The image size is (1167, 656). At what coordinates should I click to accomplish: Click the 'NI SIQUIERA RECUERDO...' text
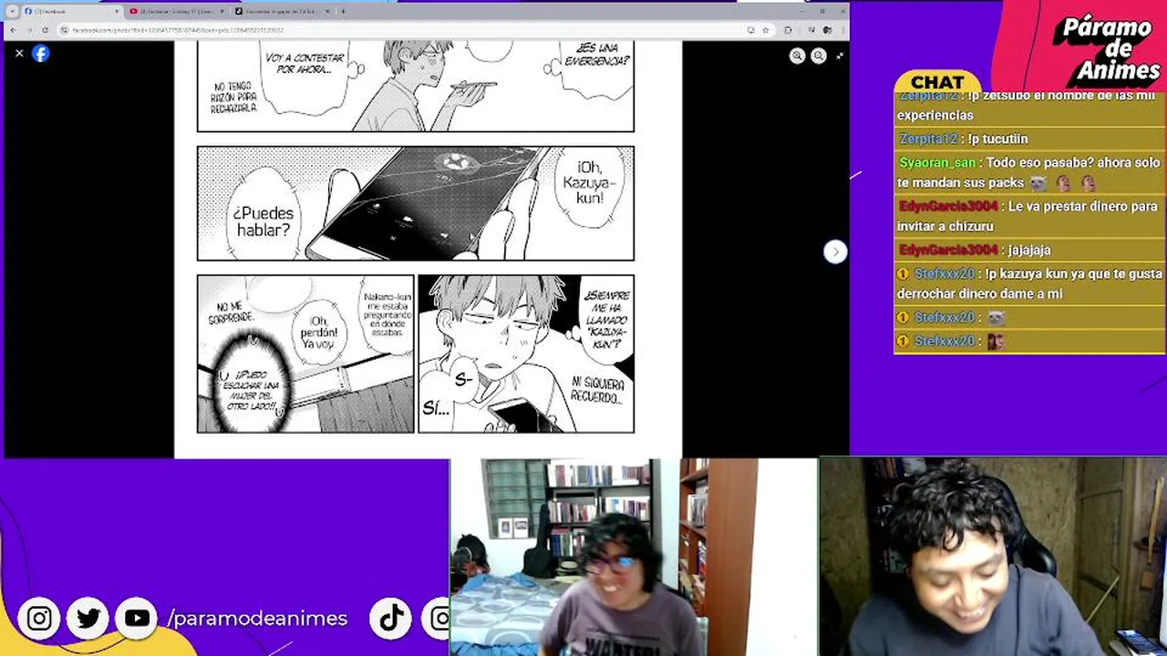(597, 391)
